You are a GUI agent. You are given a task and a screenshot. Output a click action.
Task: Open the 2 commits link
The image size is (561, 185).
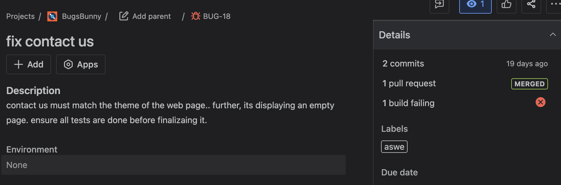pyautogui.click(x=403, y=64)
